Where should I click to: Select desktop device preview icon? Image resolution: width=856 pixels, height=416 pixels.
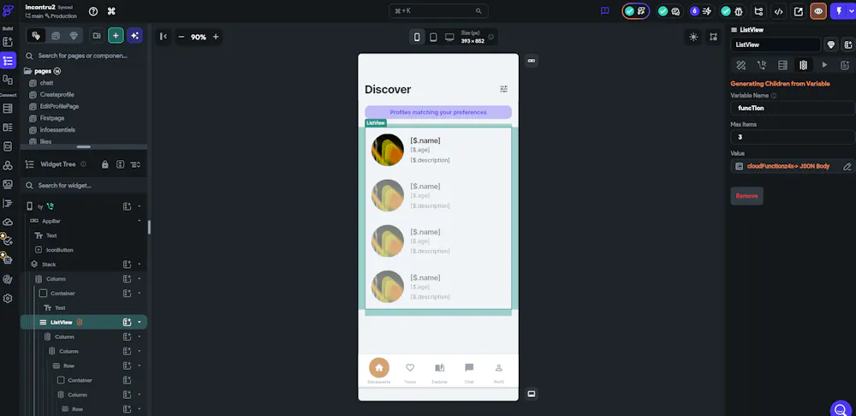[x=449, y=37]
